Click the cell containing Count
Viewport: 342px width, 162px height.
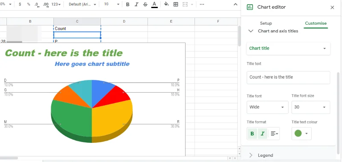point(77,28)
